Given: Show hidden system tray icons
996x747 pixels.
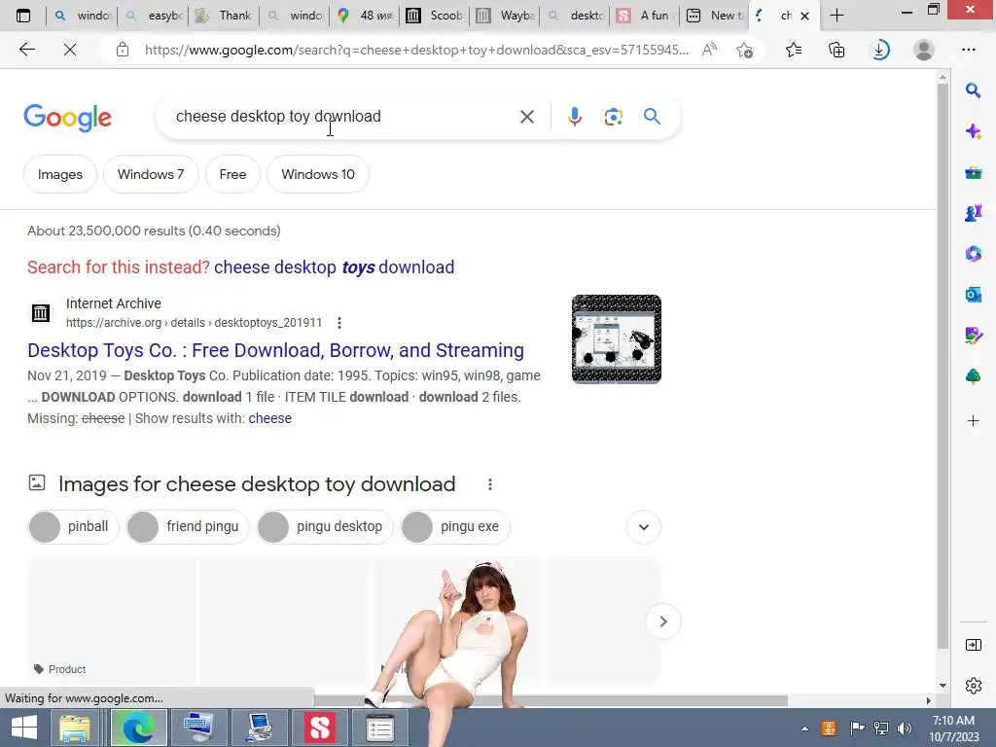Looking at the screenshot, I should click(804, 729).
